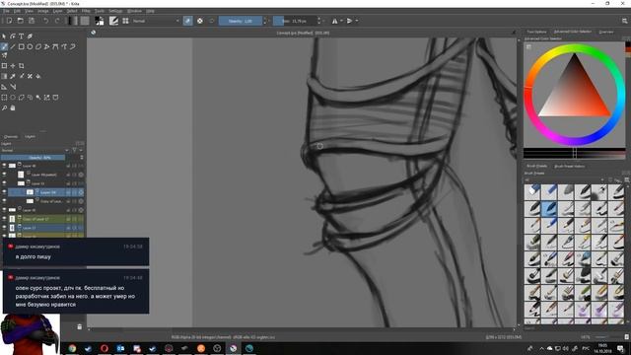
Task: Open the layer filter funnel menu
Action: [75, 150]
